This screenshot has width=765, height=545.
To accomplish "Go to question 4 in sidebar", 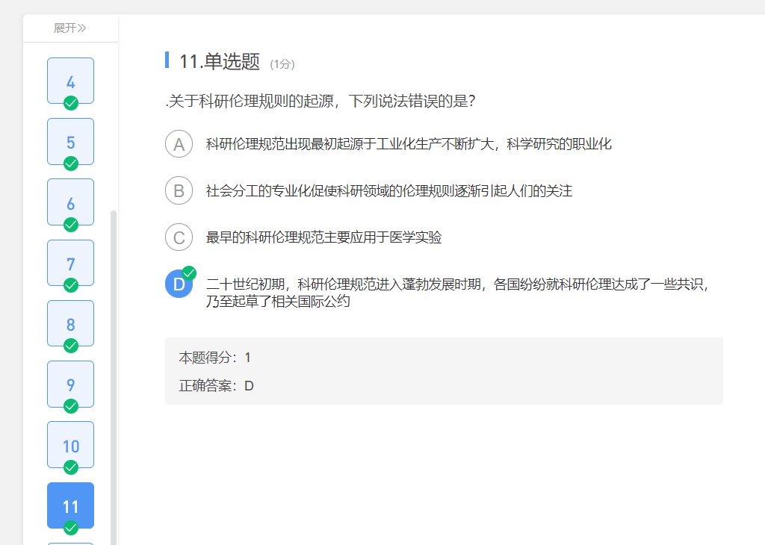I will point(71,81).
